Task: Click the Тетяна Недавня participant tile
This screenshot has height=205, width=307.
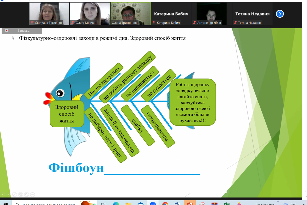Action: 252,14
